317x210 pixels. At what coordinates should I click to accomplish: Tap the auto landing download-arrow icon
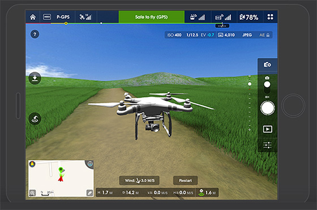[35, 78]
